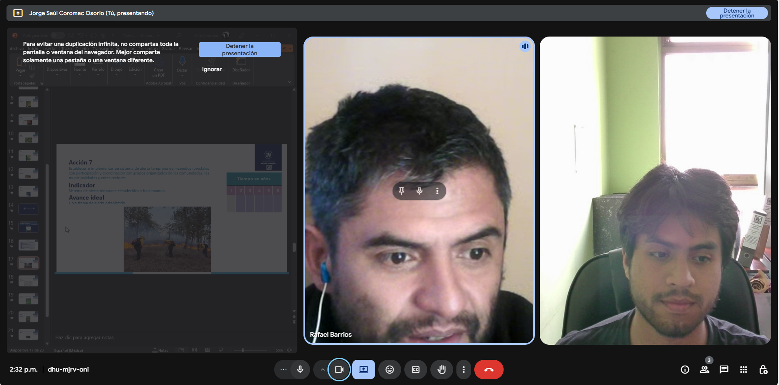Toggle closed captions on
779x385 pixels.
point(415,370)
